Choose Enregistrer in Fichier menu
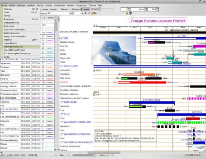This screenshot has width=206, height=159. point(21,19)
